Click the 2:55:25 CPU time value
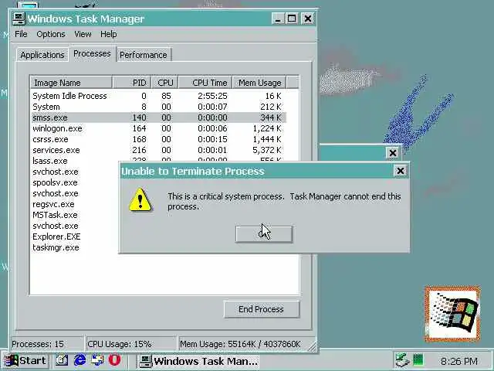Image resolution: width=494 pixels, height=371 pixels. pyautogui.click(x=213, y=96)
